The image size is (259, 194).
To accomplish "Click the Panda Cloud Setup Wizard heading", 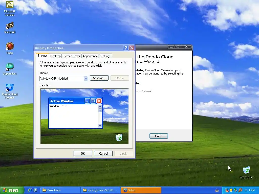I will pos(155,59).
